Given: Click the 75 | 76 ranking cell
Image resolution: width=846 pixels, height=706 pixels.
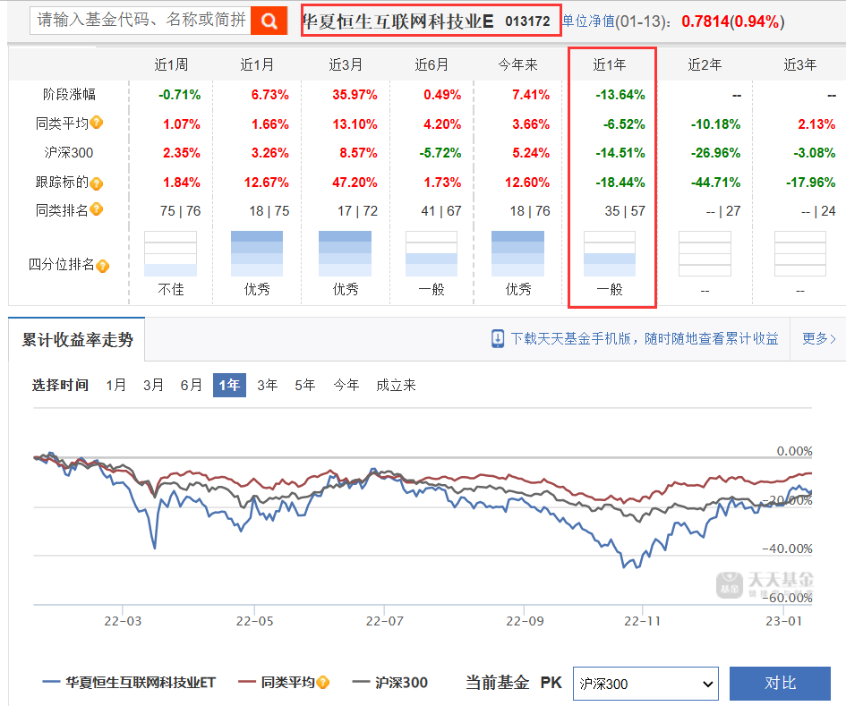Looking at the screenshot, I should [180, 211].
